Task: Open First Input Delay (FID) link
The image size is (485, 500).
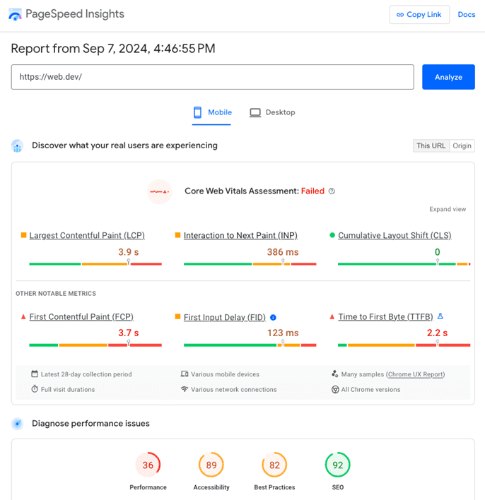Action: (x=225, y=317)
